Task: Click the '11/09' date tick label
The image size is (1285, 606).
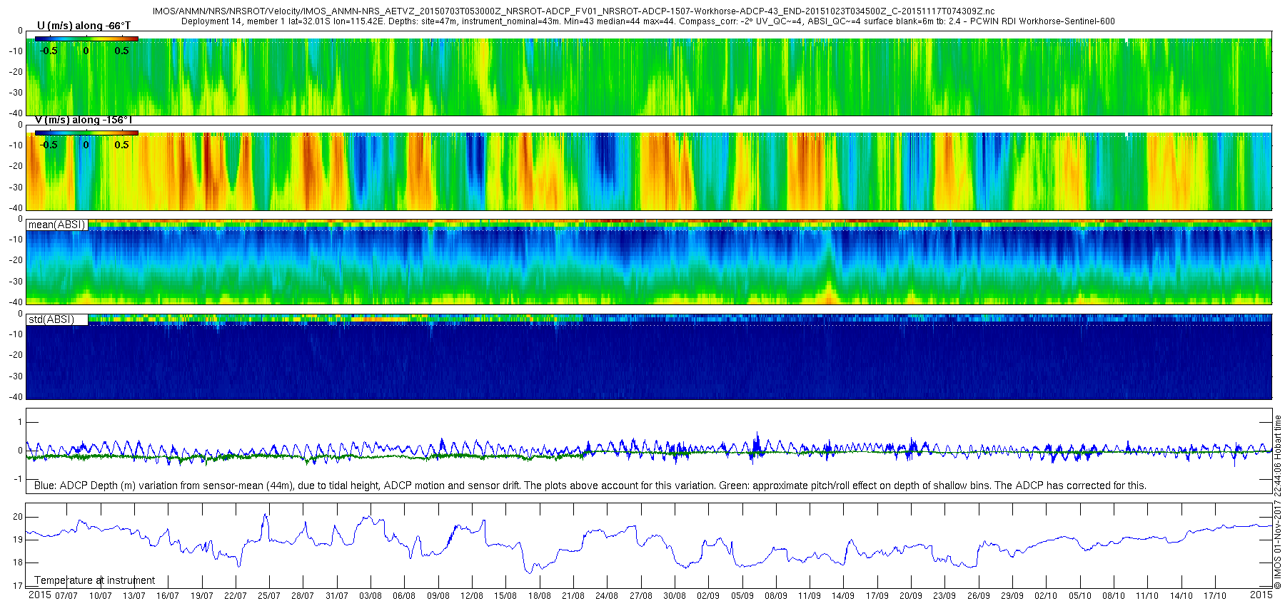Action: 810,596
